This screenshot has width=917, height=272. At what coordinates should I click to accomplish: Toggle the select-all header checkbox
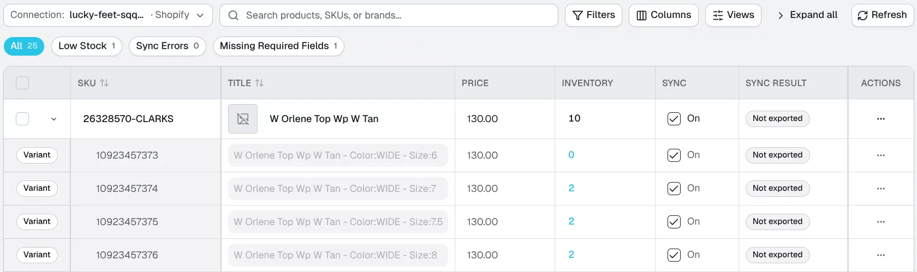(x=22, y=83)
